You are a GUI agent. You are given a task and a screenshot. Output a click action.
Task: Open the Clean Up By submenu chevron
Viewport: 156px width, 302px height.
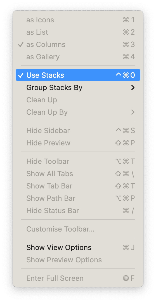133,112
